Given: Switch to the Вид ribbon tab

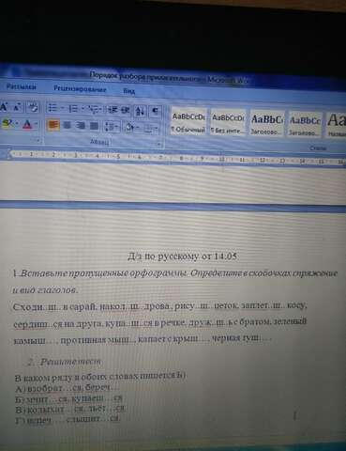Looking at the screenshot, I should 129,91.
